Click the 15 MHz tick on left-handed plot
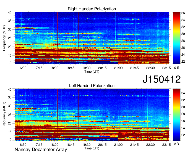Viewport: 188px width, 153px height. (10, 132)
